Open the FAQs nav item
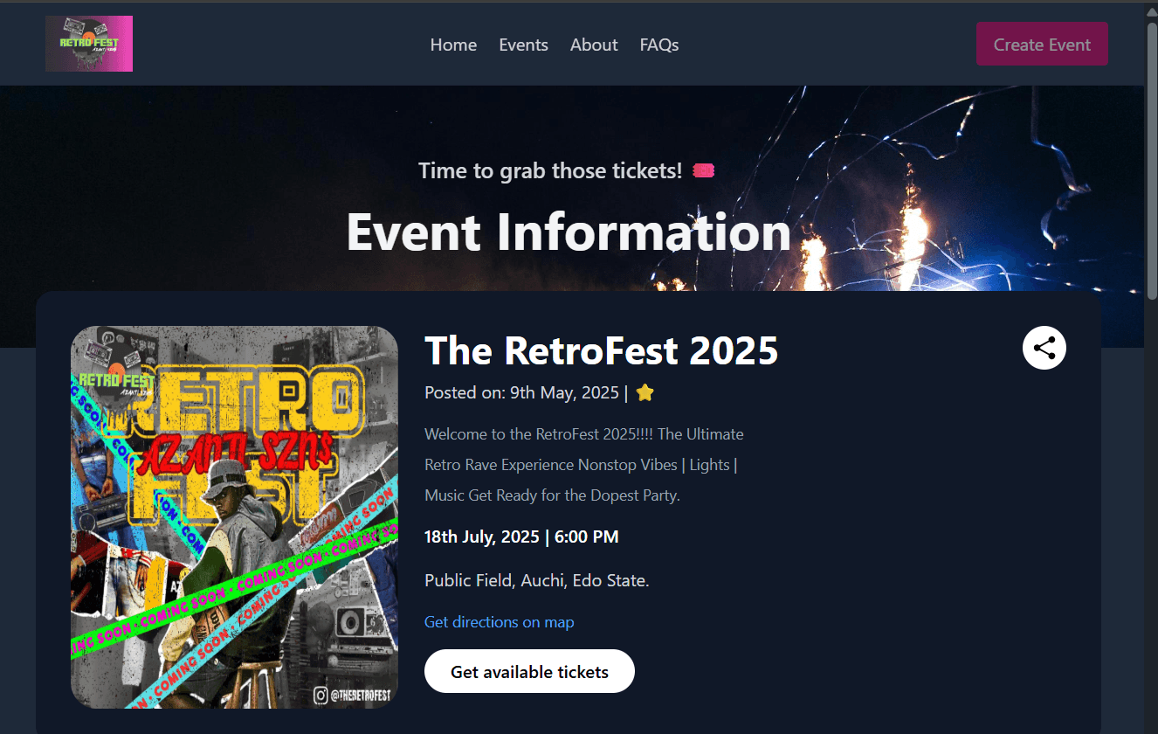This screenshot has height=734, width=1158. point(658,45)
